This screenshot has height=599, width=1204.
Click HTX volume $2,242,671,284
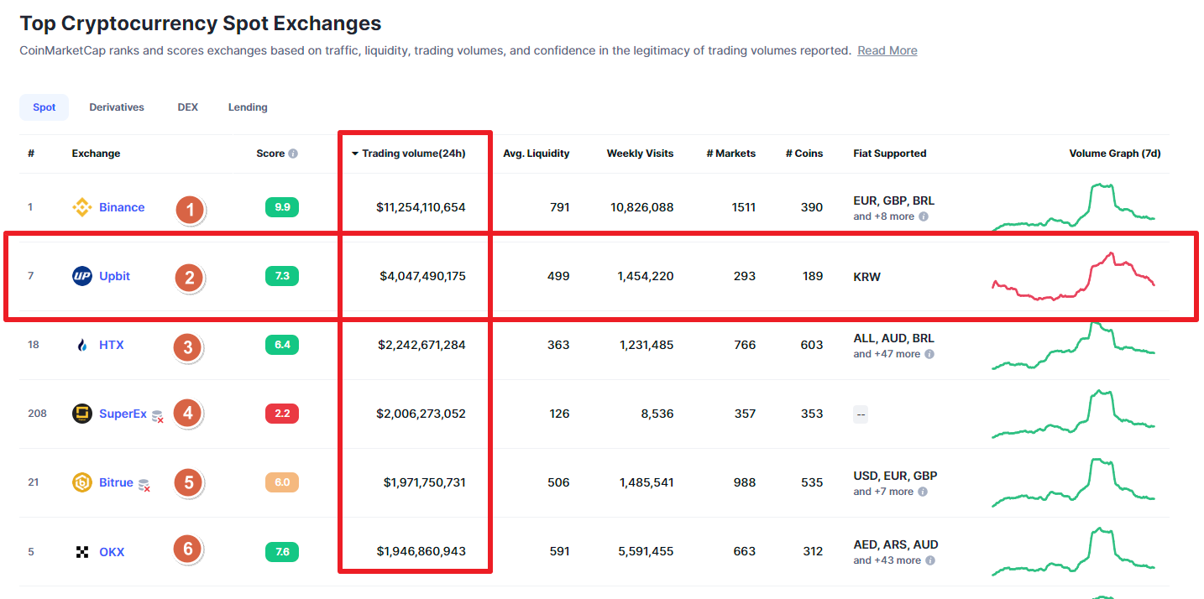coord(423,345)
